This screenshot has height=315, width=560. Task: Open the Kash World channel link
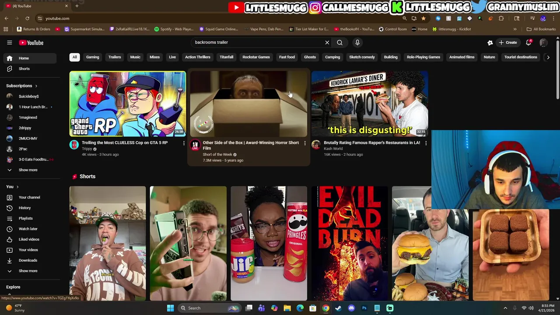333,149
